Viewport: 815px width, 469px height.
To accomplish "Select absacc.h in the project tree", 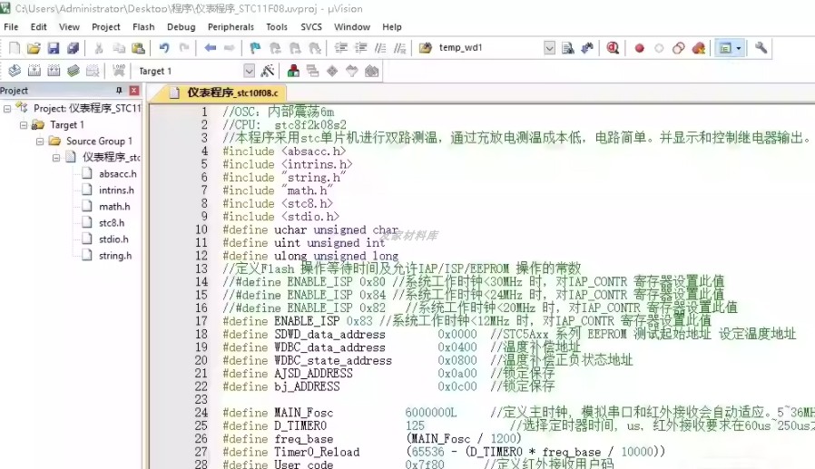I will 117,174.
